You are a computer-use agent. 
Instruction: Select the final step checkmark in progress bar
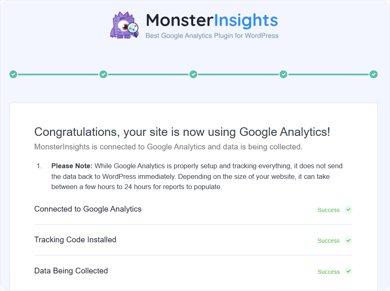tap(374, 74)
